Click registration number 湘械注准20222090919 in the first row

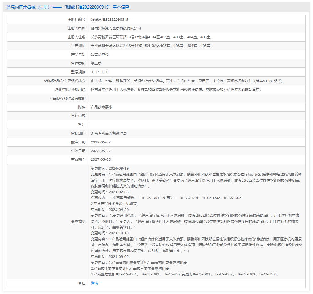109,19
